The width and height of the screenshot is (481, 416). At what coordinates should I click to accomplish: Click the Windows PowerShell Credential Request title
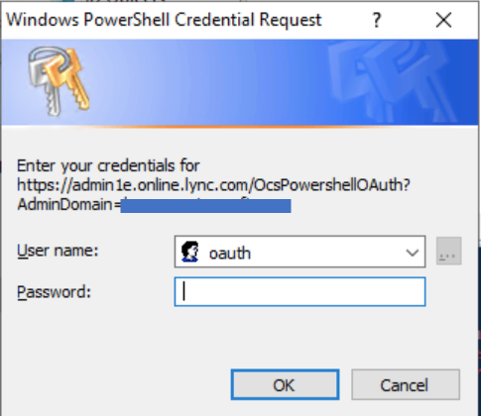[164, 20]
